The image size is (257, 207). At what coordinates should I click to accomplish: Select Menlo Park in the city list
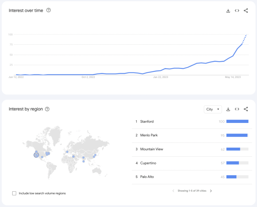coord(149,135)
